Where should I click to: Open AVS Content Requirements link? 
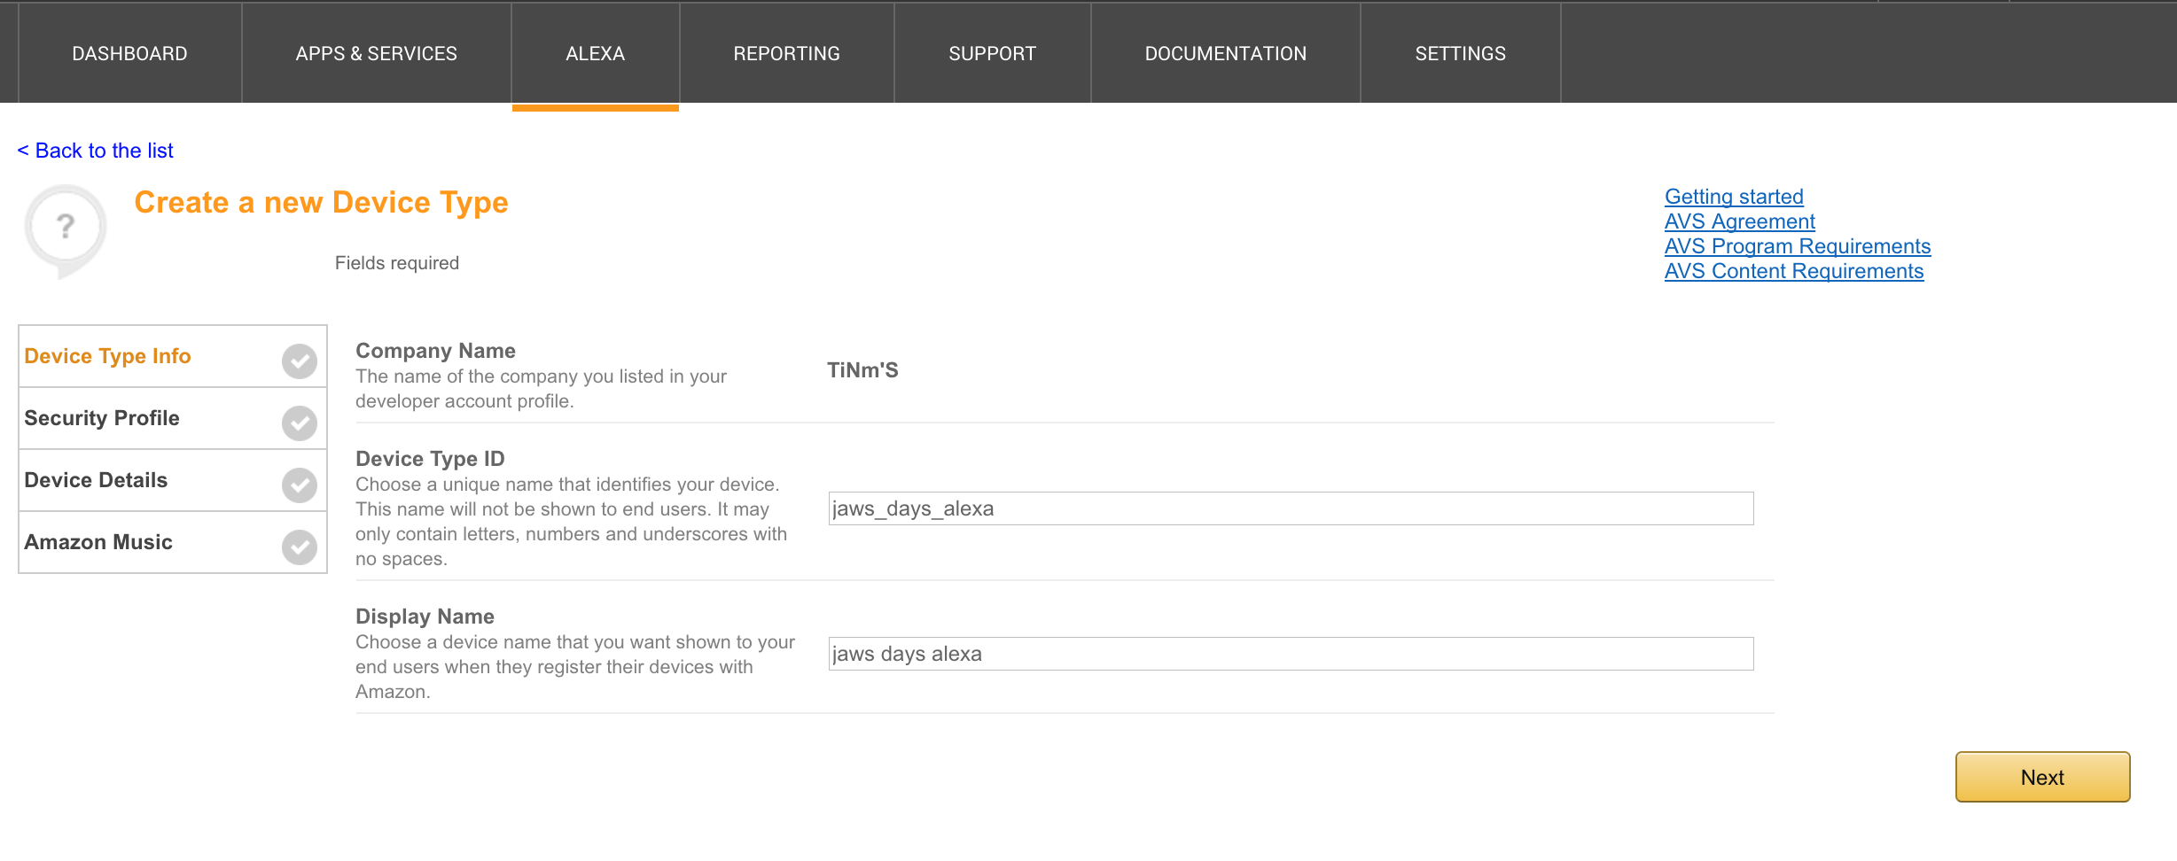[1794, 271]
